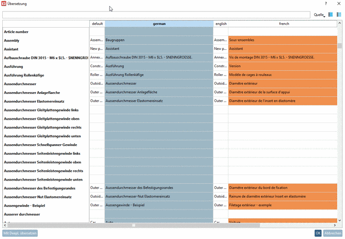Select Aussendurchmesser Seitenleistengewinde unten row label
The height and width of the screenshot is (239, 345).
[43, 180]
